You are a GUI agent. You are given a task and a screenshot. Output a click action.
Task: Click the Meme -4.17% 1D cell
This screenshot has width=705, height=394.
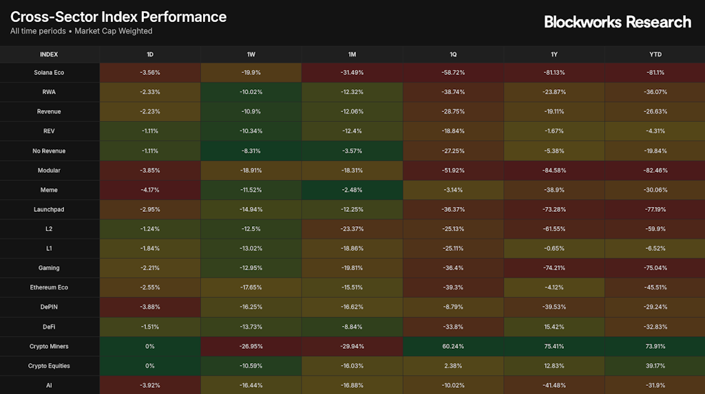click(x=150, y=190)
